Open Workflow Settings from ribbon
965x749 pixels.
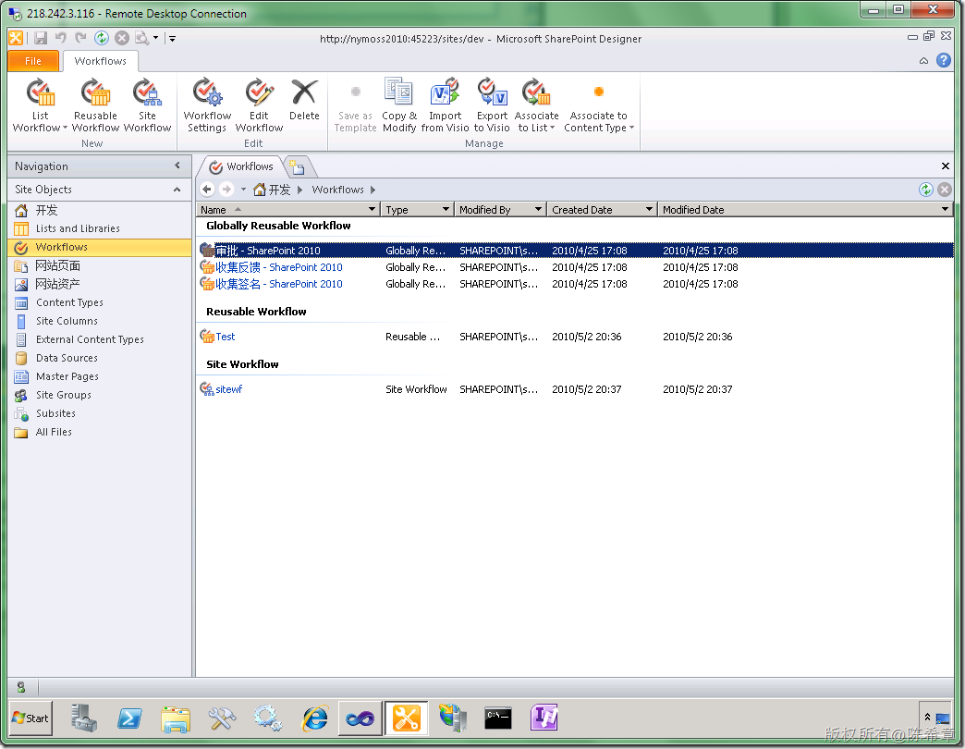[207, 104]
